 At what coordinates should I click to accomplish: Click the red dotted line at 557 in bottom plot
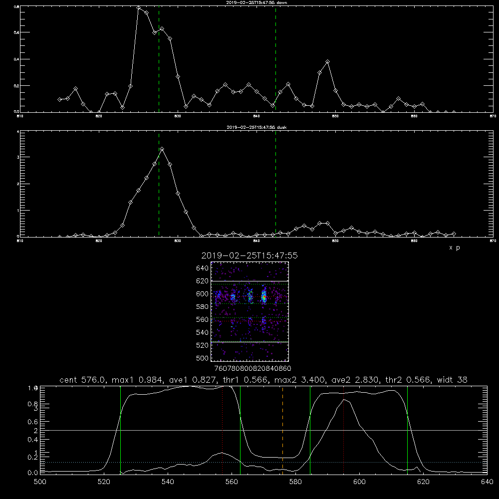[x=222, y=430]
